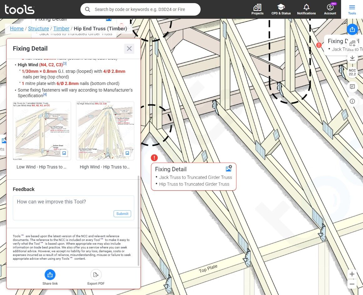Click the tools logo in header

[x=19, y=9]
